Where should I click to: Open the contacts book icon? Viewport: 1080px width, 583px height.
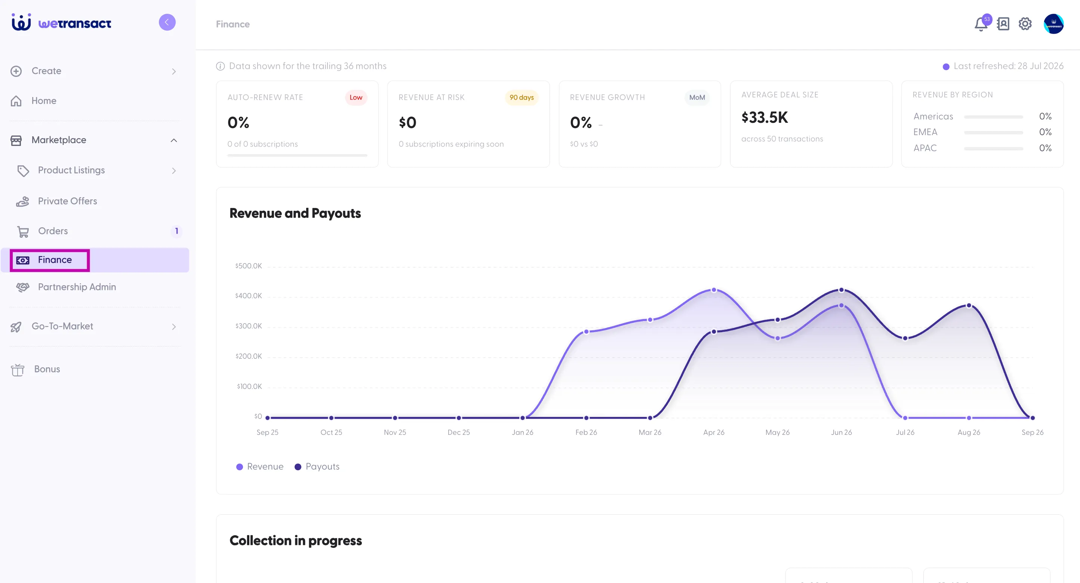pyautogui.click(x=1003, y=24)
